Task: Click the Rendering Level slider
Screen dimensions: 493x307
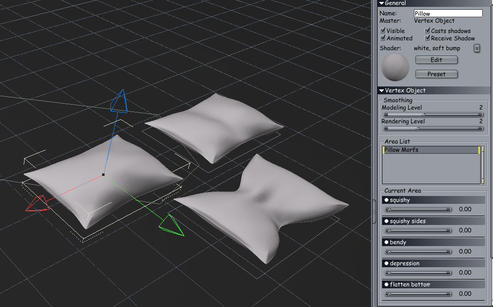Action: (x=433, y=128)
